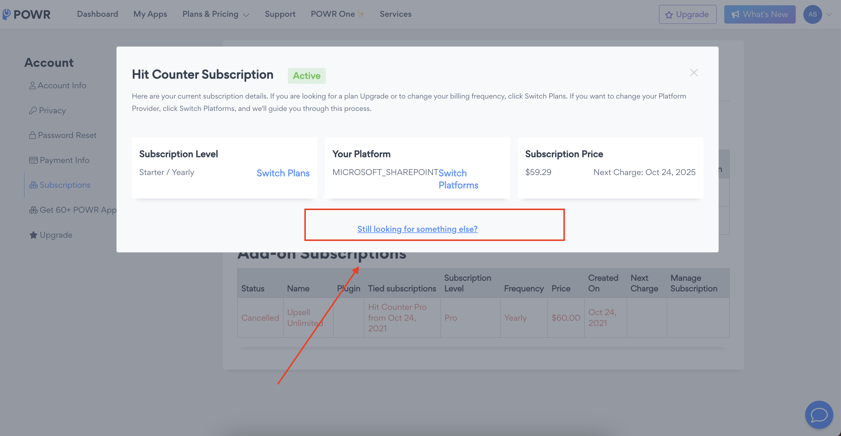Expand the Plans & Pricing dropdown

click(x=216, y=14)
